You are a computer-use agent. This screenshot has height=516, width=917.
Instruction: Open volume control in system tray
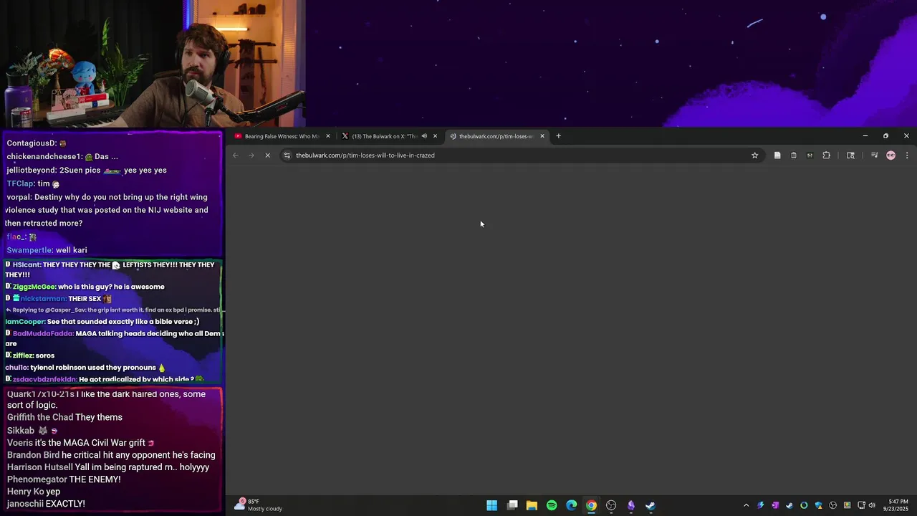click(x=872, y=505)
